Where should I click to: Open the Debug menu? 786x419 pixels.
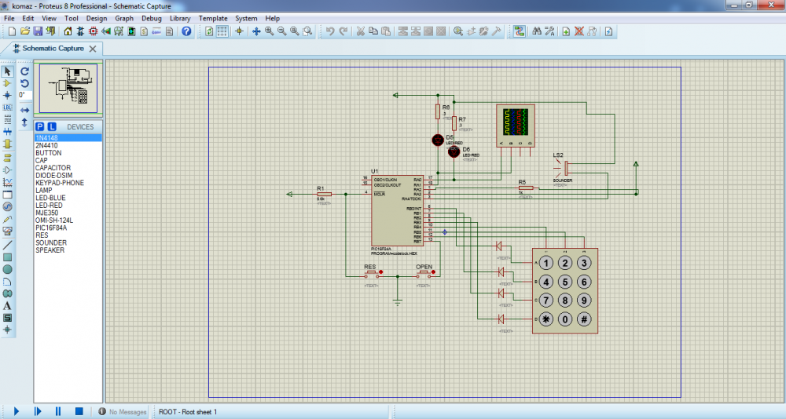tap(151, 18)
